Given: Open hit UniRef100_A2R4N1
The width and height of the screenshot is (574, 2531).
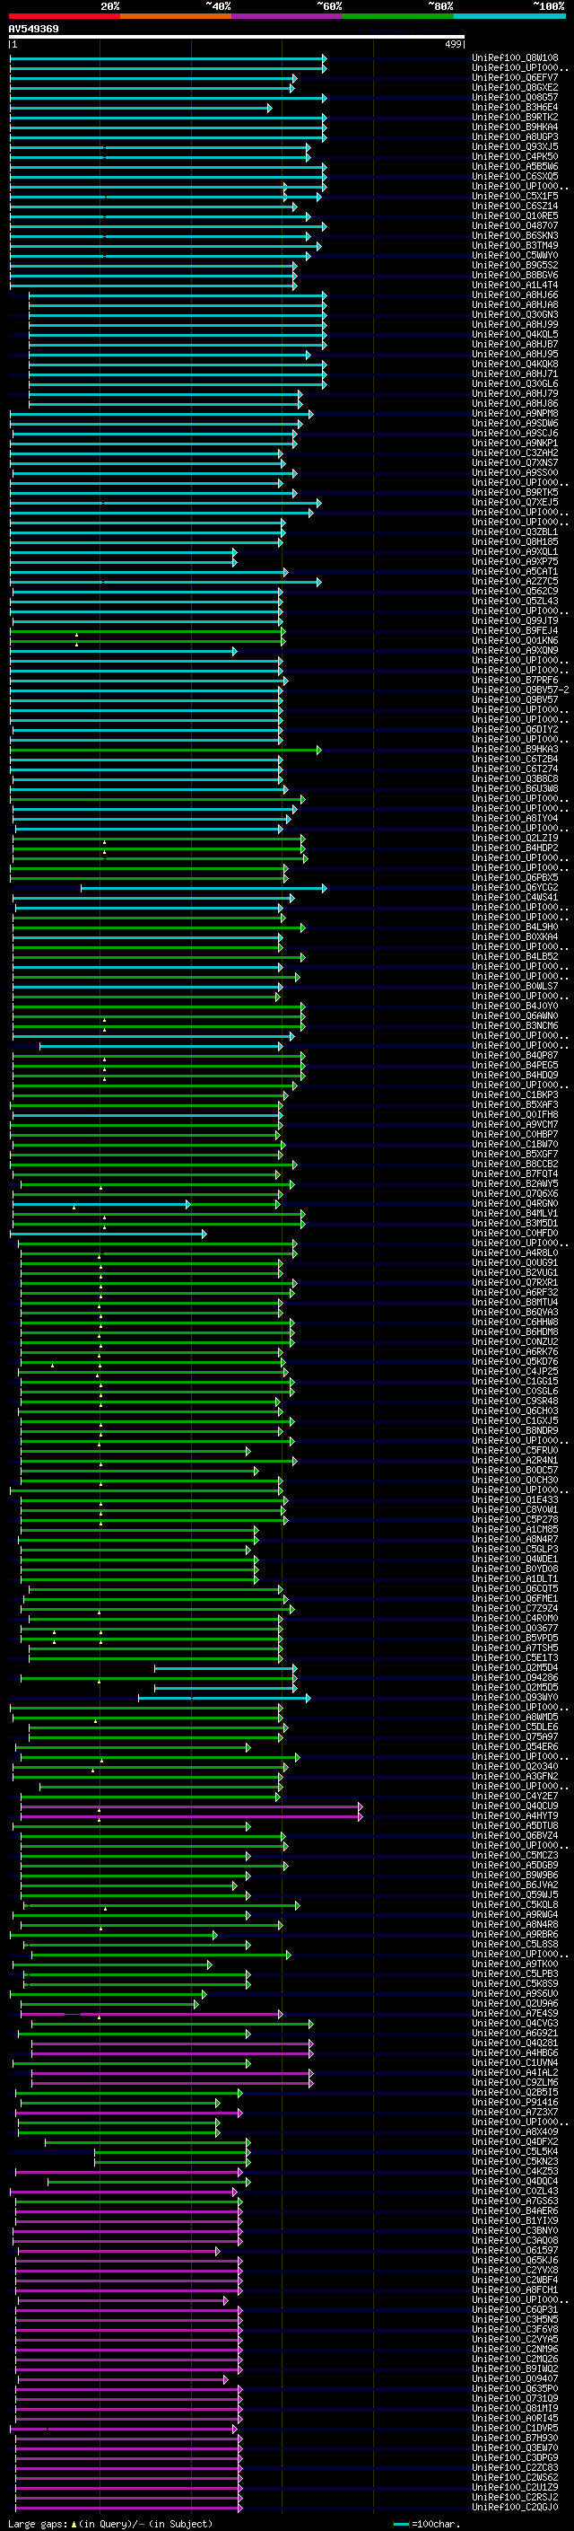Looking at the screenshot, I should (515, 1460).
